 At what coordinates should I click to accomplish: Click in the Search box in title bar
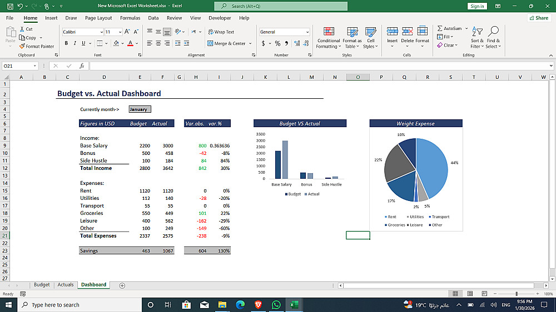click(281, 6)
